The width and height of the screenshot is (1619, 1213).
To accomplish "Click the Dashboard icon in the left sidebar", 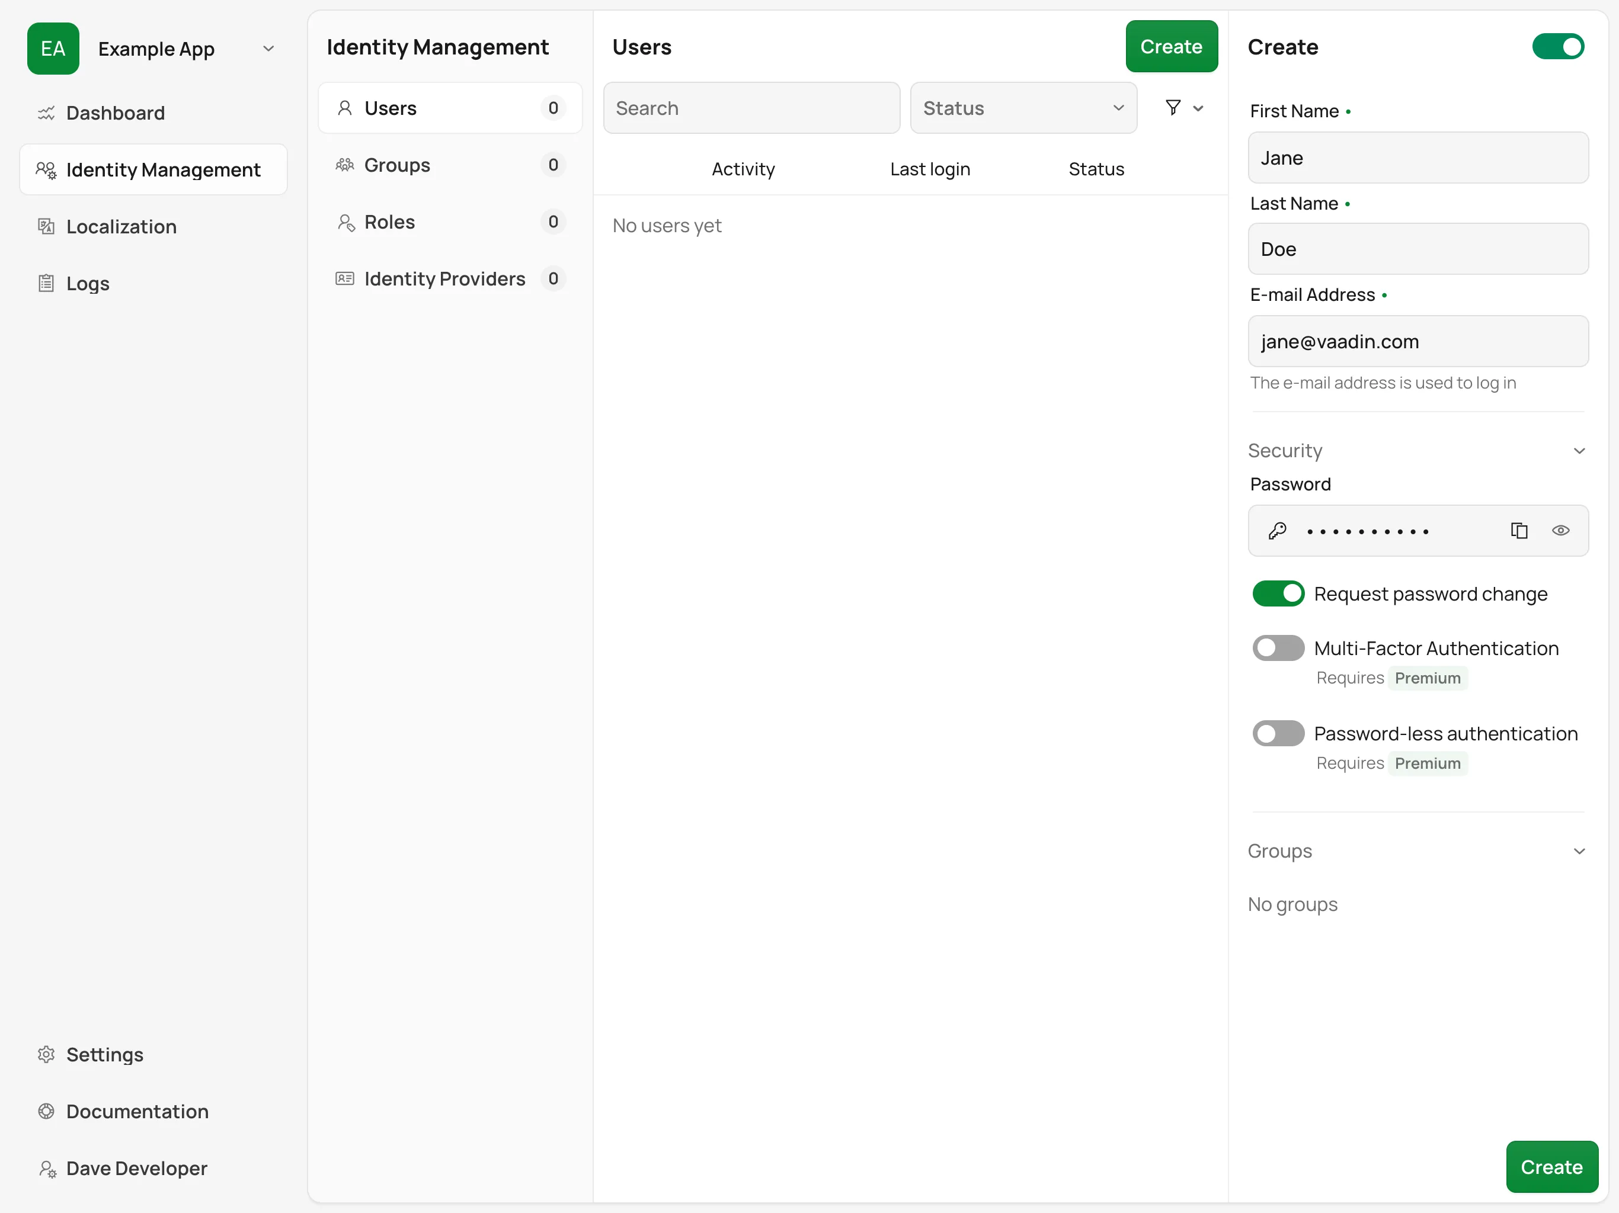I will tap(46, 113).
